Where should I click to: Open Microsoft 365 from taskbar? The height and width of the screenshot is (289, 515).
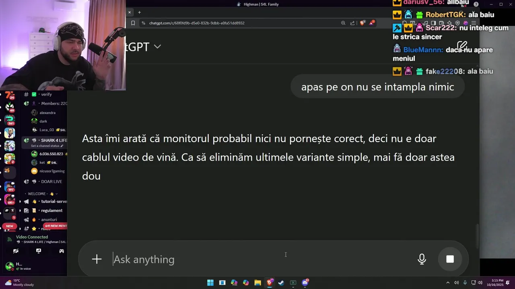pyautogui.click(x=234, y=283)
